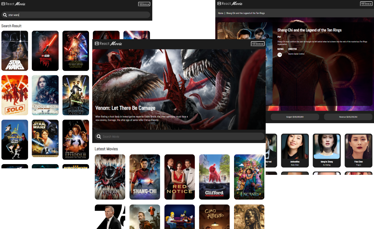Open the Clifford the Big Red Dog poster

coord(214,177)
